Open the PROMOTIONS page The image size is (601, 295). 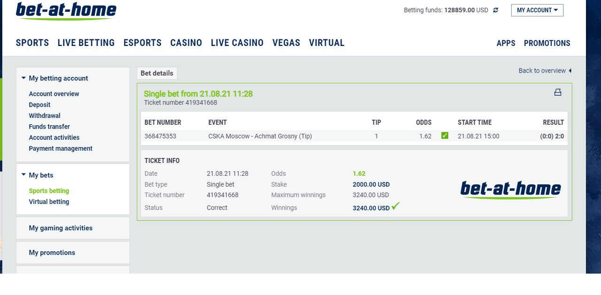coord(547,43)
